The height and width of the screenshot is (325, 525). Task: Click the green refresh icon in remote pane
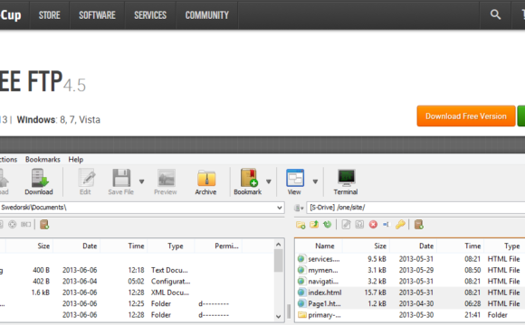327,225
